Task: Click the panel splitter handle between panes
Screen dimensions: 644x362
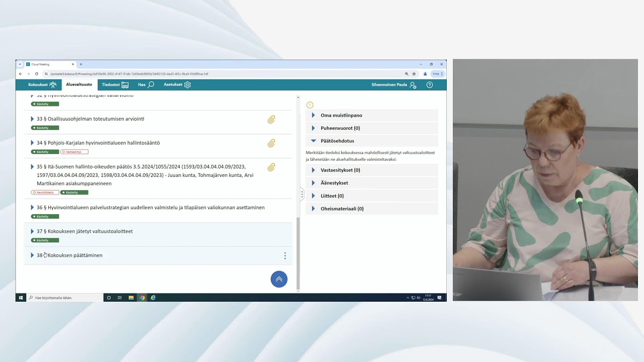Action: point(302,194)
